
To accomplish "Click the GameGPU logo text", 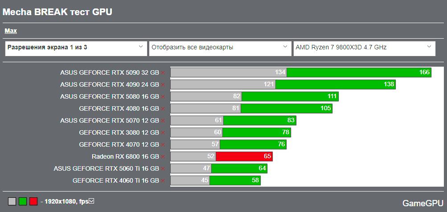I will coord(423,203).
